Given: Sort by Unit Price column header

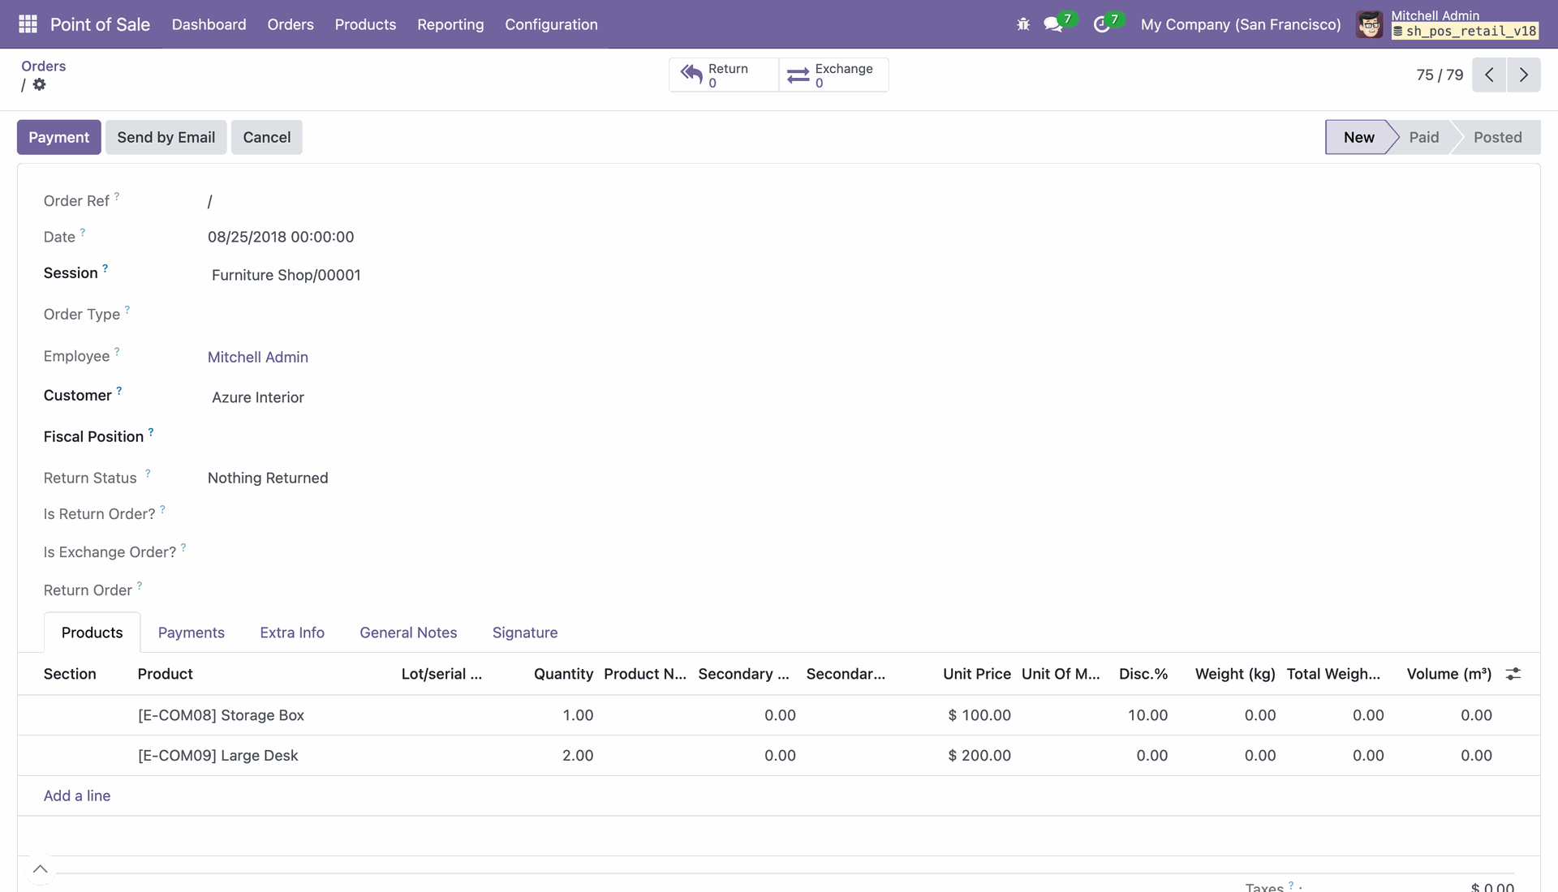Looking at the screenshot, I should [977, 674].
